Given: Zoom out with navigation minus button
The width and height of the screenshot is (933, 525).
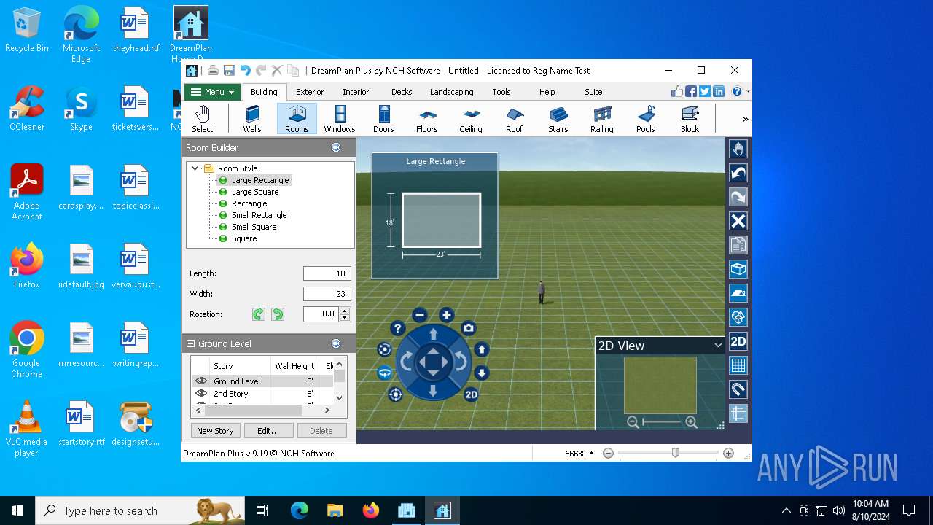Looking at the screenshot, I should pyautogui.click(x=419, y=315).
